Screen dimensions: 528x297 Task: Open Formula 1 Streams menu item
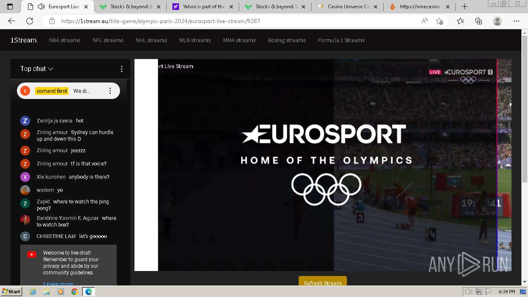pos(341,40)
